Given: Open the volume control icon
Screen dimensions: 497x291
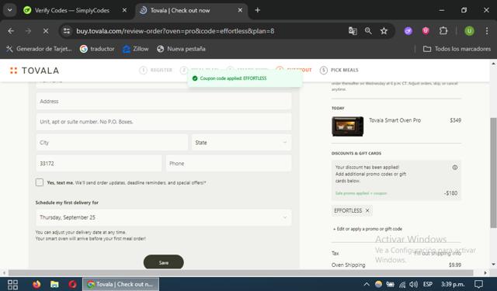Looking at the screenshot, I should point(413,284).
